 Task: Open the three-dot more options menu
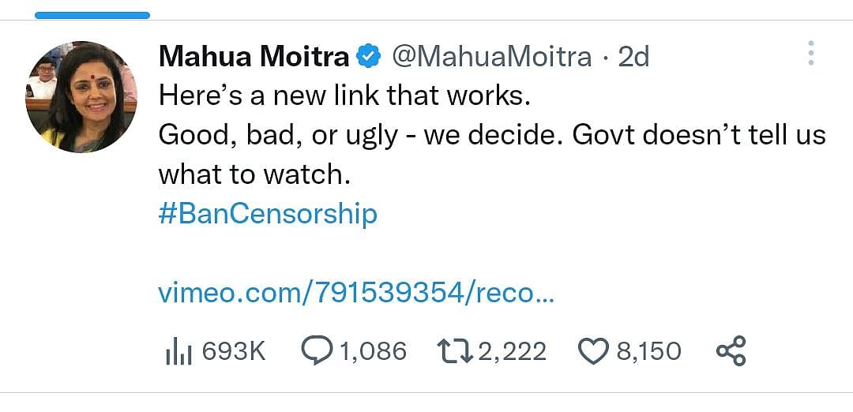(810, 54)
